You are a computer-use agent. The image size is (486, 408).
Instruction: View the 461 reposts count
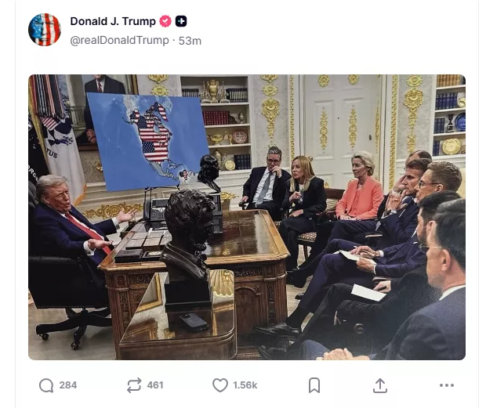155,385
